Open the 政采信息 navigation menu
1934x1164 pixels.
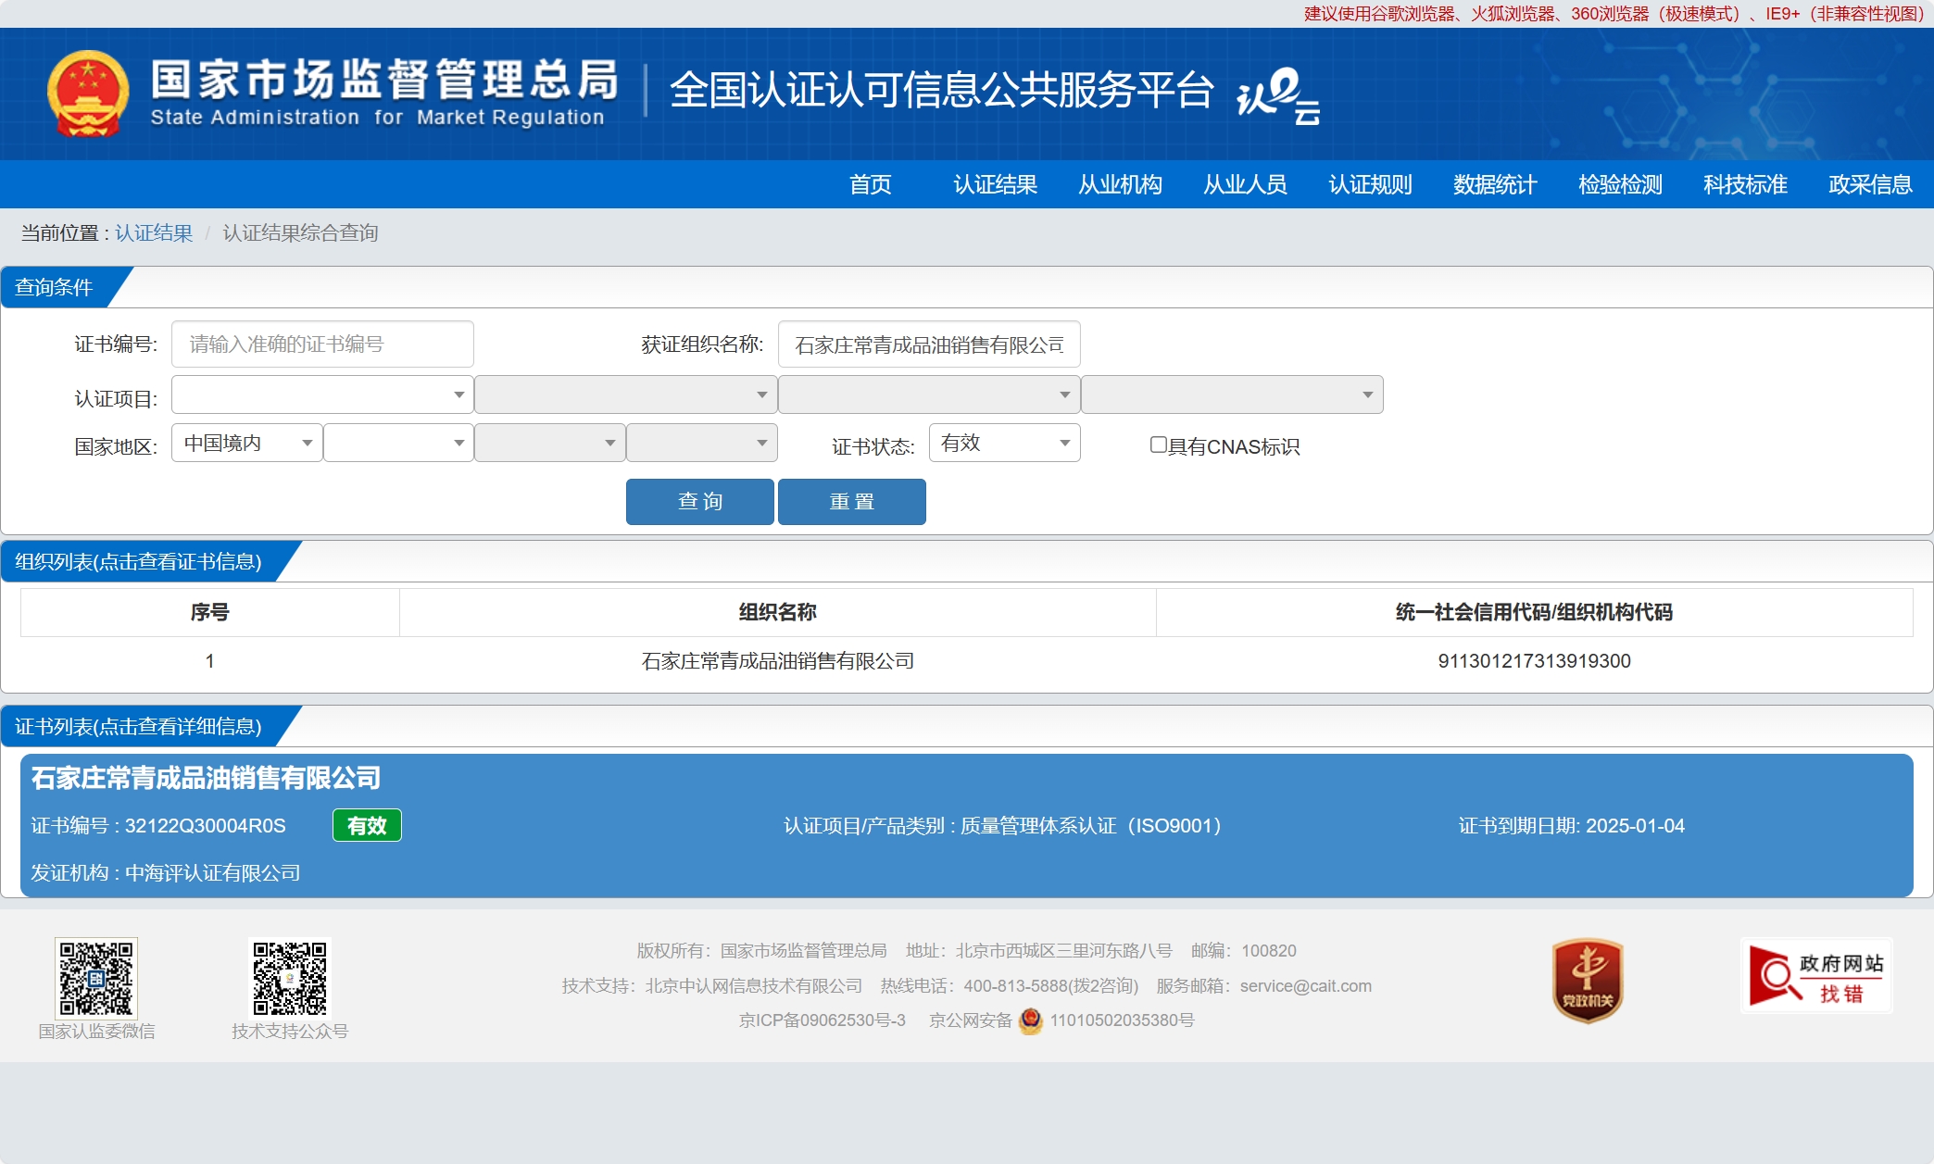(x=1871, y=184)
